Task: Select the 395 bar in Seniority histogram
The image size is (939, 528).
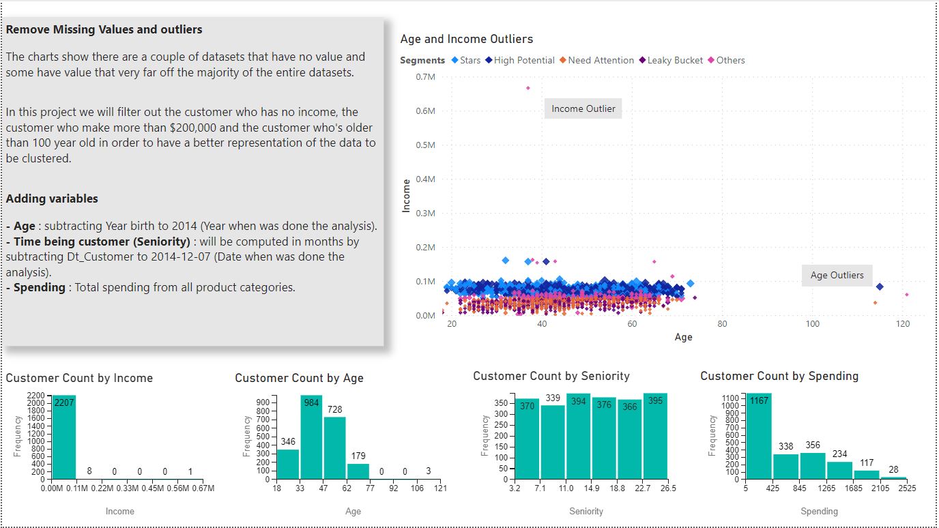Action: coord(654,437)
